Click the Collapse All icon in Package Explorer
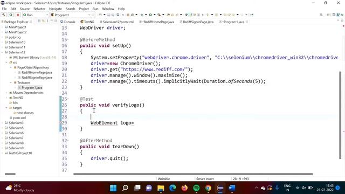The width and height of the screenshot is (345, 194). pos(39,21)
